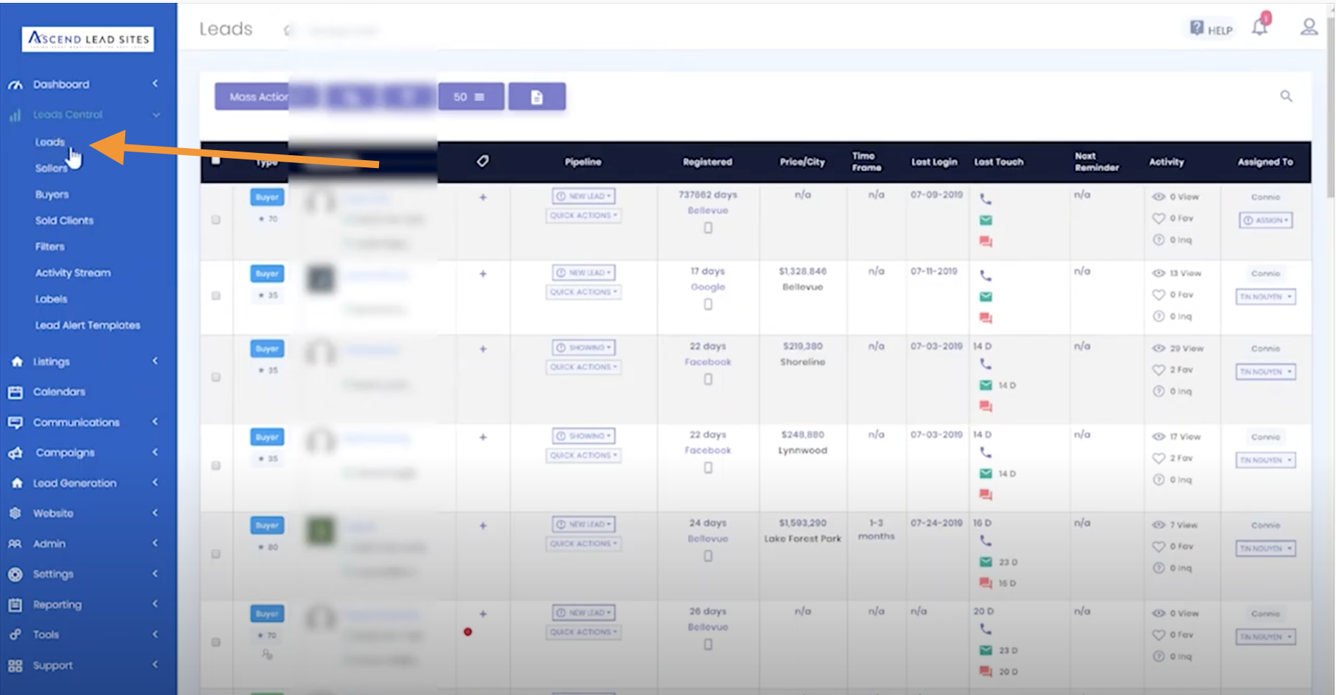Image resolution: width=1336 pixels, height=695 pixels.
Task: Open ASSIGN dropdown in first row
Action: point(1265,220)
